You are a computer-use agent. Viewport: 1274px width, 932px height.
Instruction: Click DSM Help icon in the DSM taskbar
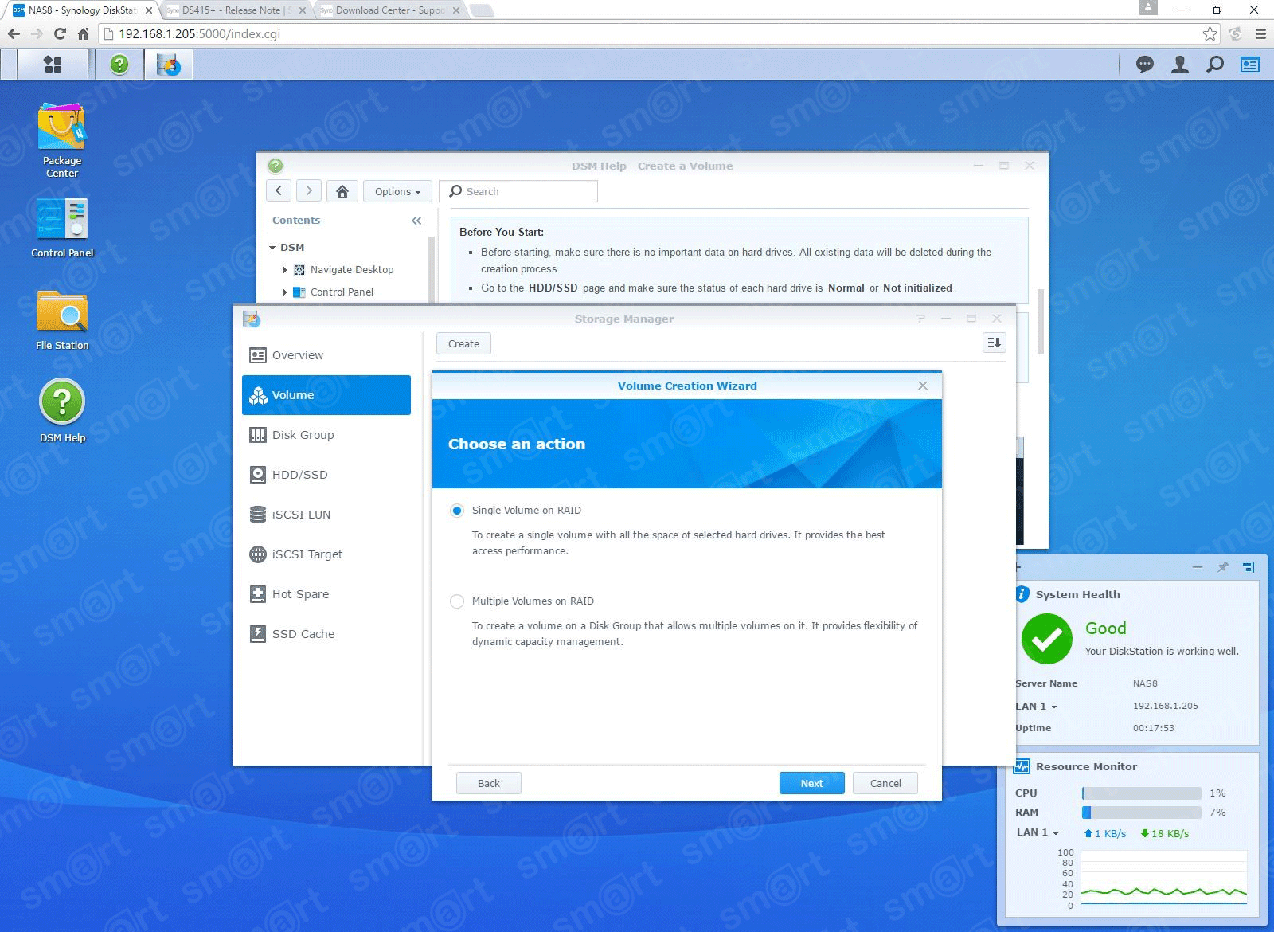coord(119,65)
